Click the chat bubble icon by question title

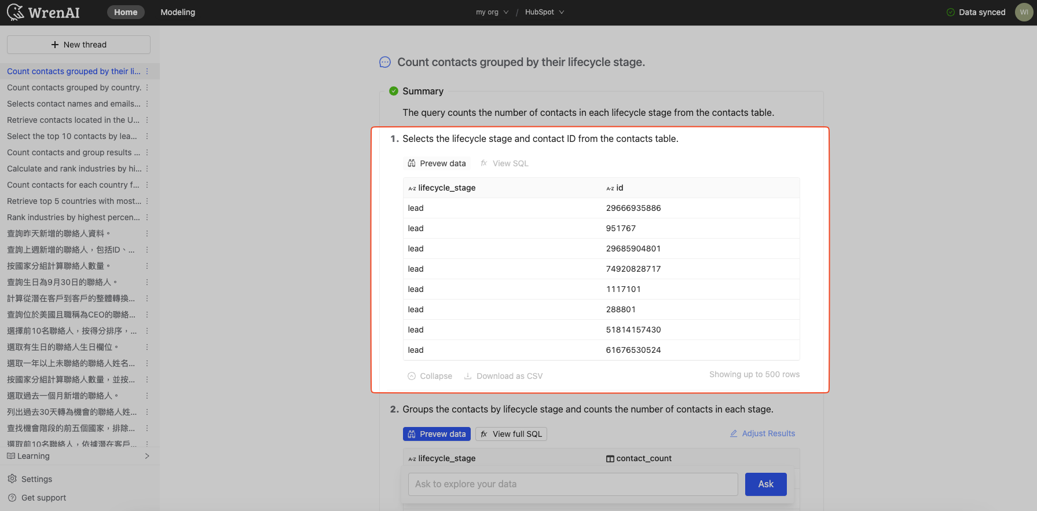click(385, 62)
